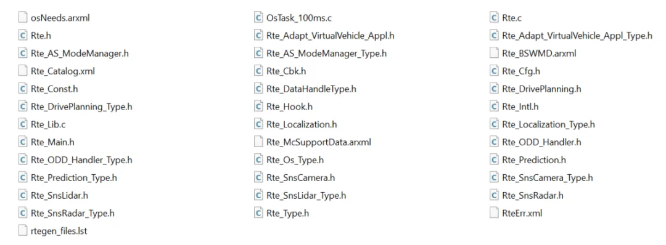Select the icon of Rte_SnsRadar_Type.h

[x=23, y=213]
